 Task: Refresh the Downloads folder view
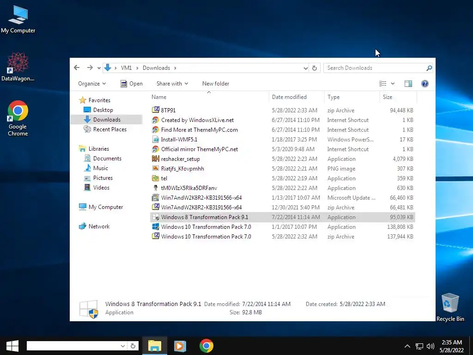point(314,68)
